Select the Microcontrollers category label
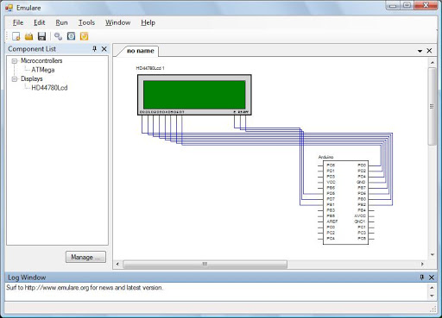Image resolution: width=442 pixels, height=318 pixels. 41,60
